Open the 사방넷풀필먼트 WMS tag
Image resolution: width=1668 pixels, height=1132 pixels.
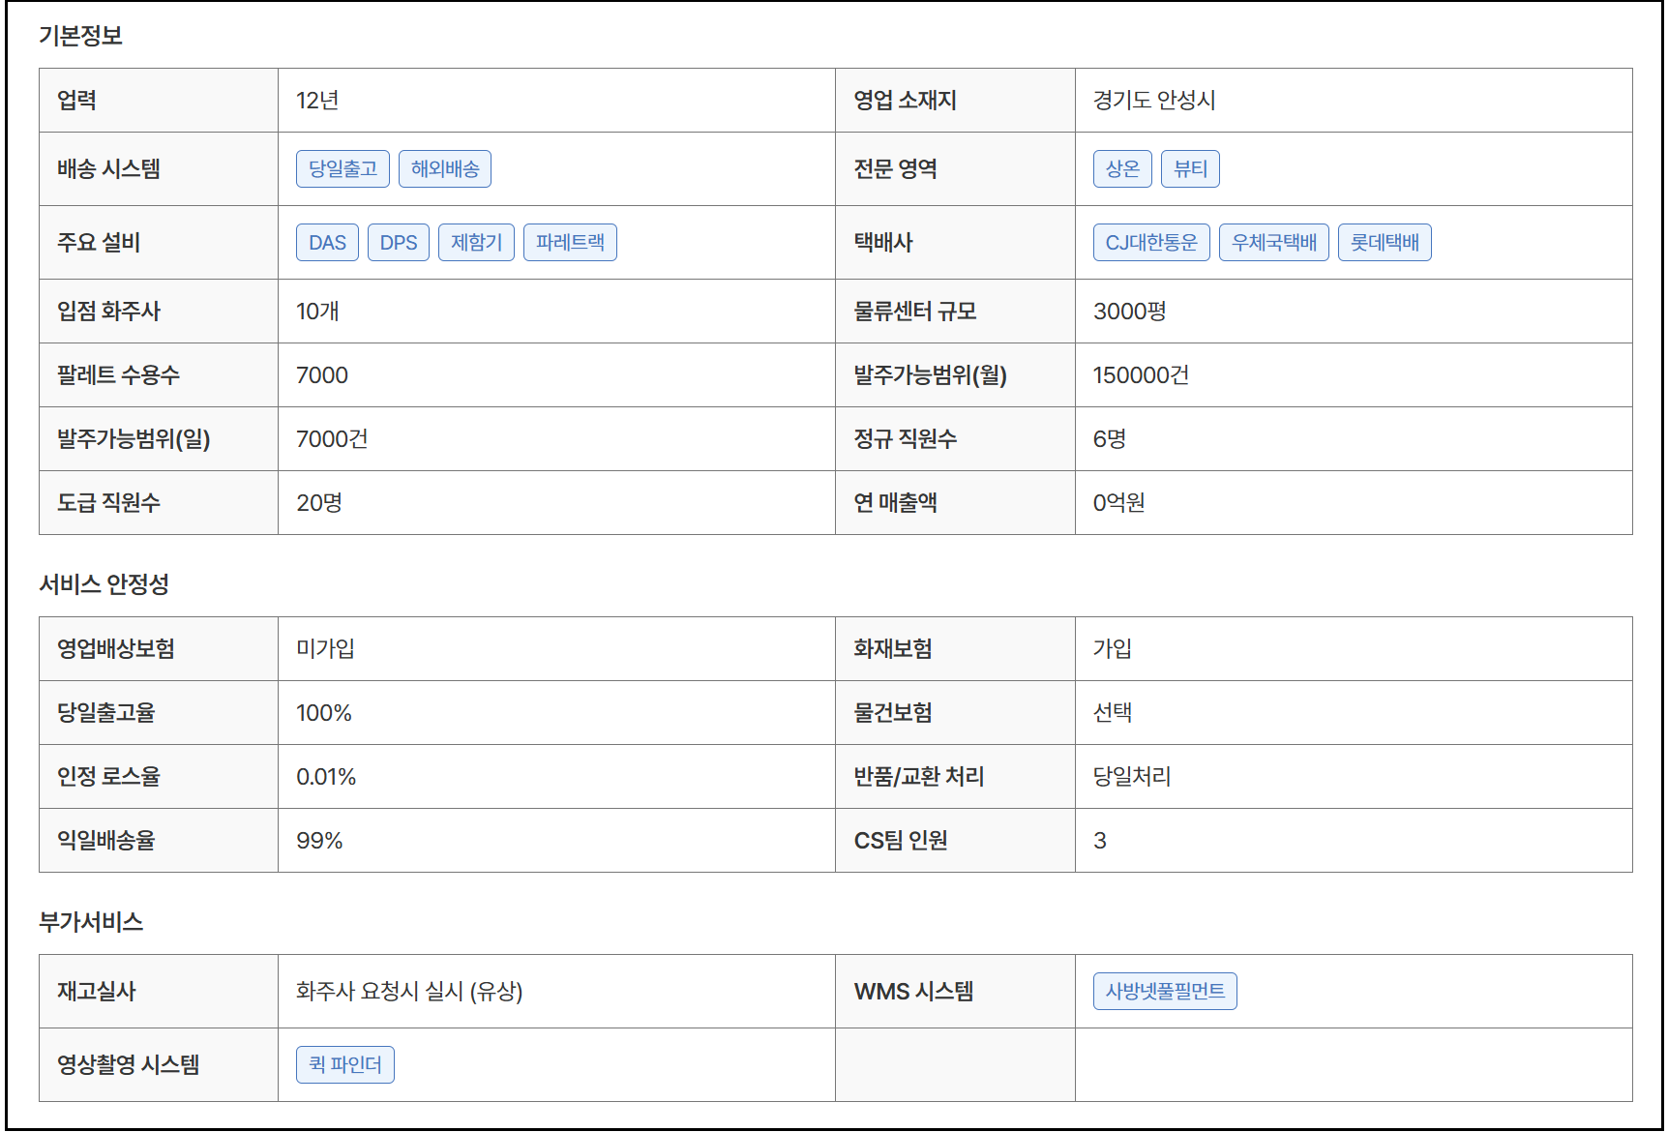(1165, 991)
